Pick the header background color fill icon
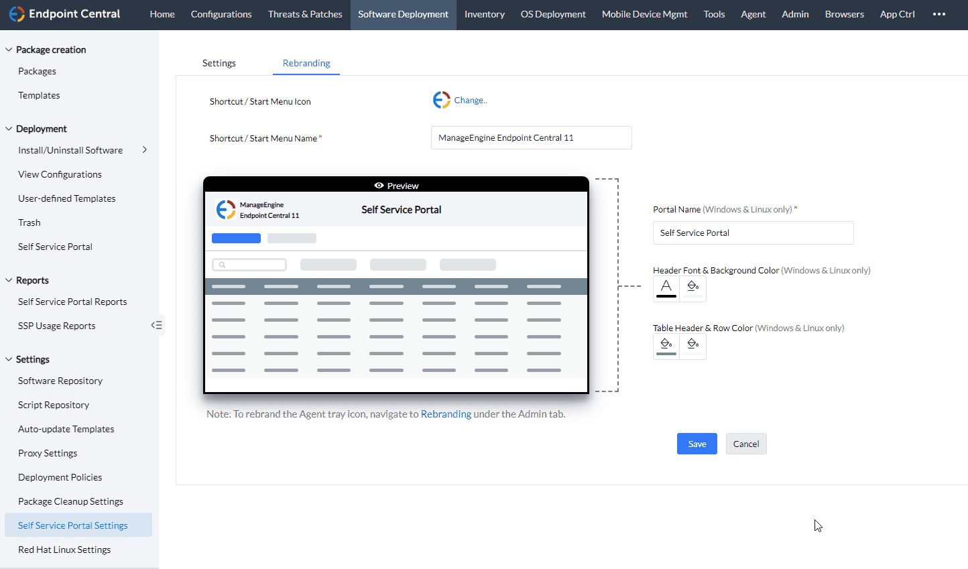Viewport: 968px width, 569px height. coord(692,288)
